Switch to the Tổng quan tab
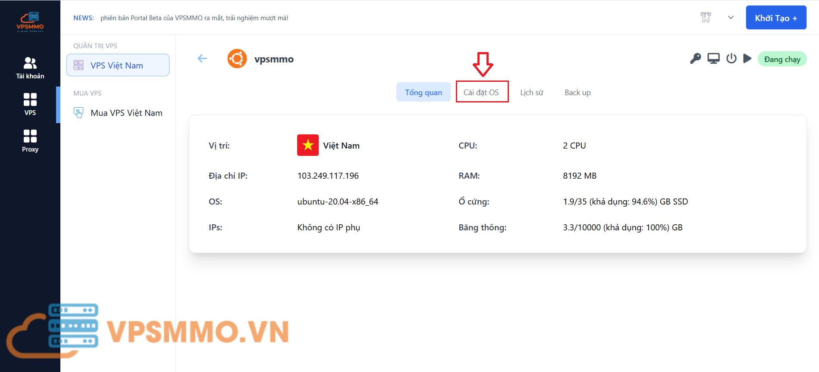Screen dimensions: 819x372 click(423, 93)
